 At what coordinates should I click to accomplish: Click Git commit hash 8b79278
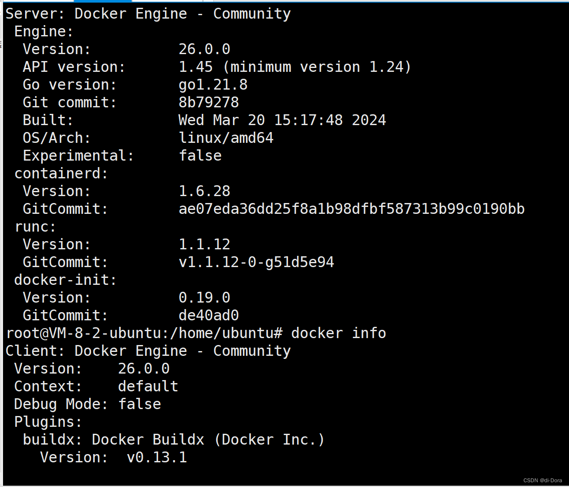(x=209, y=103)
